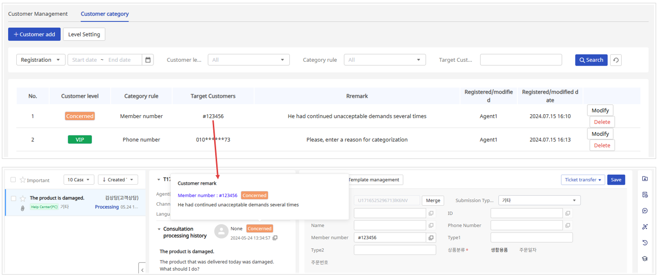Open the magic wand sidebar icon
The height and width of the screenshot is (277, 658).
645,227
